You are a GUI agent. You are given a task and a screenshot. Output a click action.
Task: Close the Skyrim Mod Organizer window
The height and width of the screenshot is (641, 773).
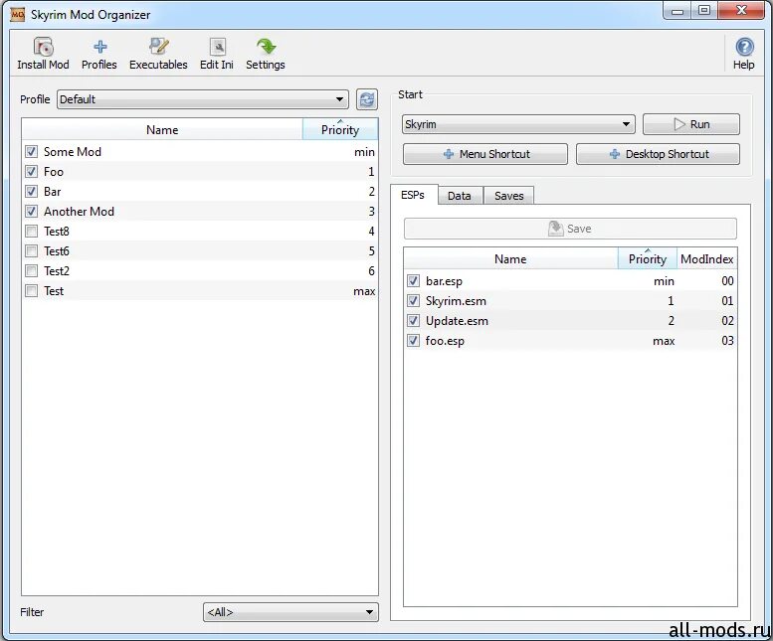click(x=741, y=11)
